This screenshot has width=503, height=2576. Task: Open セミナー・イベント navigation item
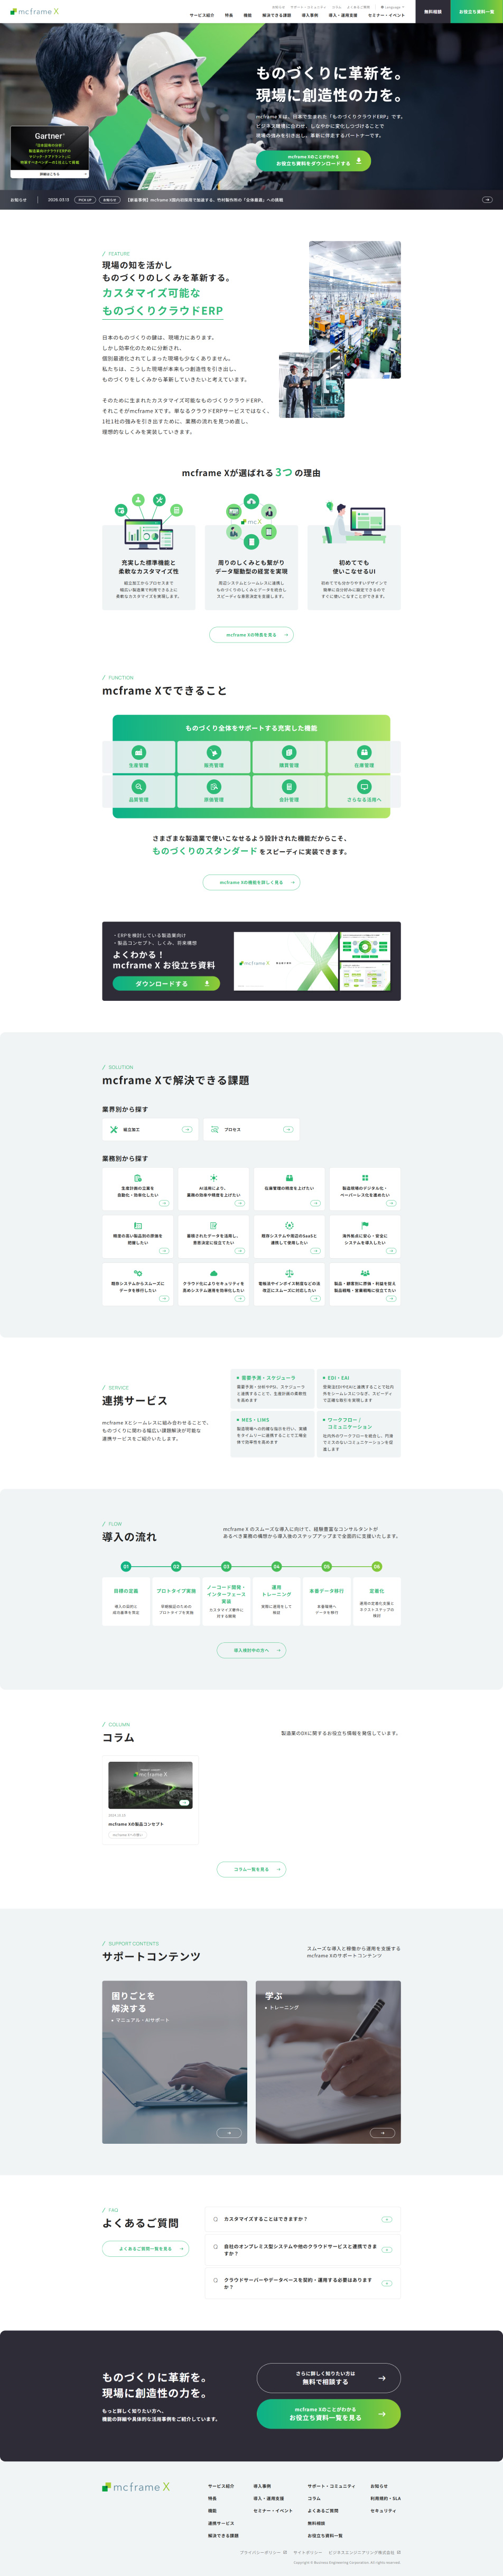pos(387,15)
